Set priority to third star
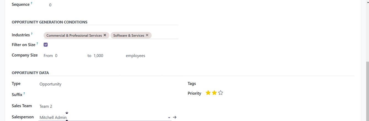 tap(220, 93)
